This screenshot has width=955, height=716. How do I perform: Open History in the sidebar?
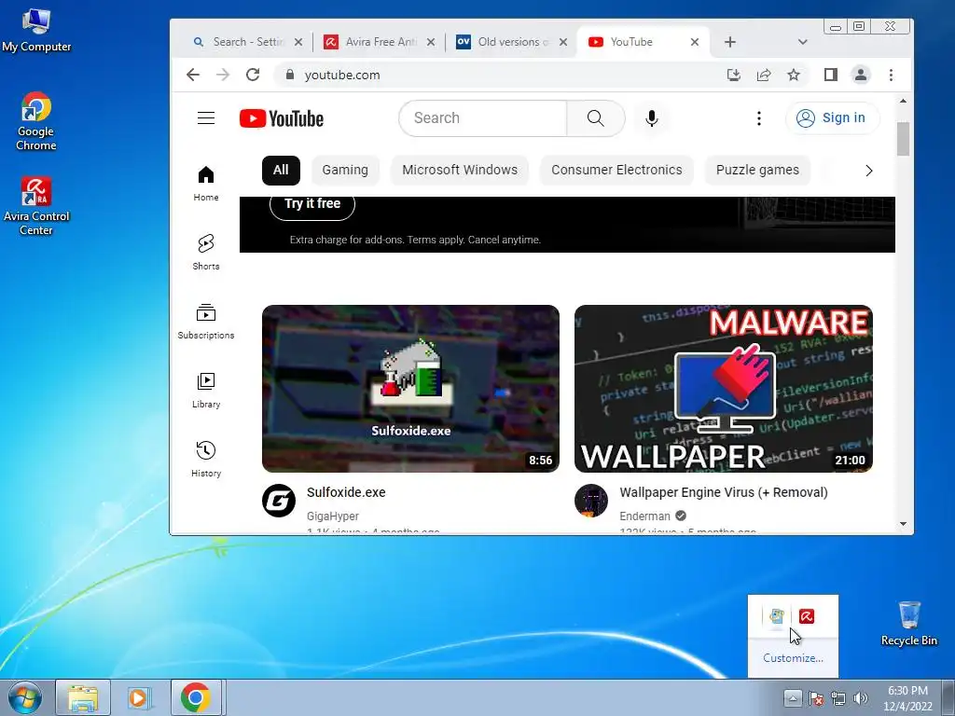click(x=206, y=459)
